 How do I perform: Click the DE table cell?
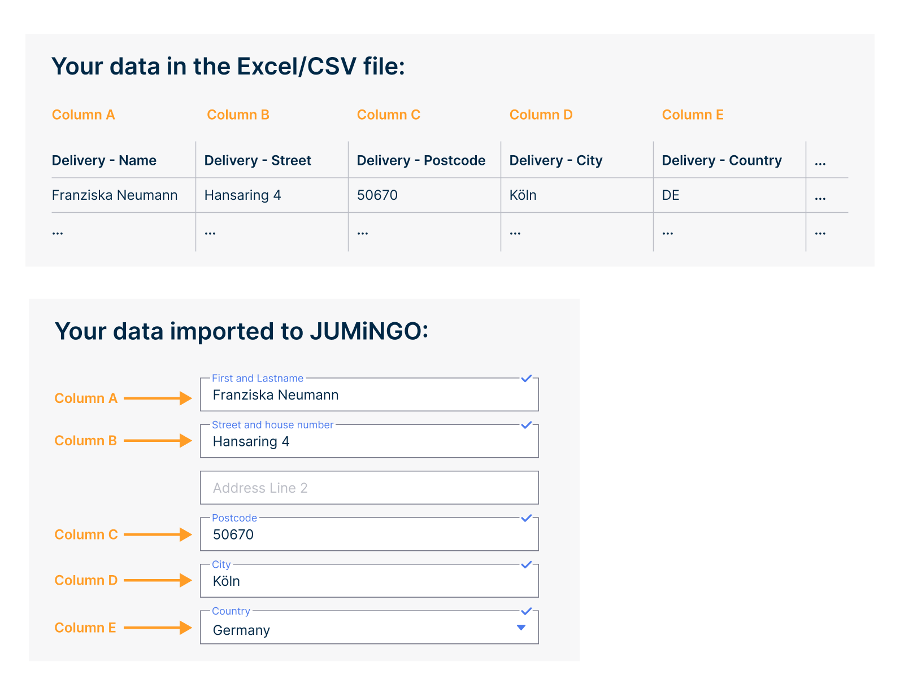pyautogui.click(x=671, y=195)
